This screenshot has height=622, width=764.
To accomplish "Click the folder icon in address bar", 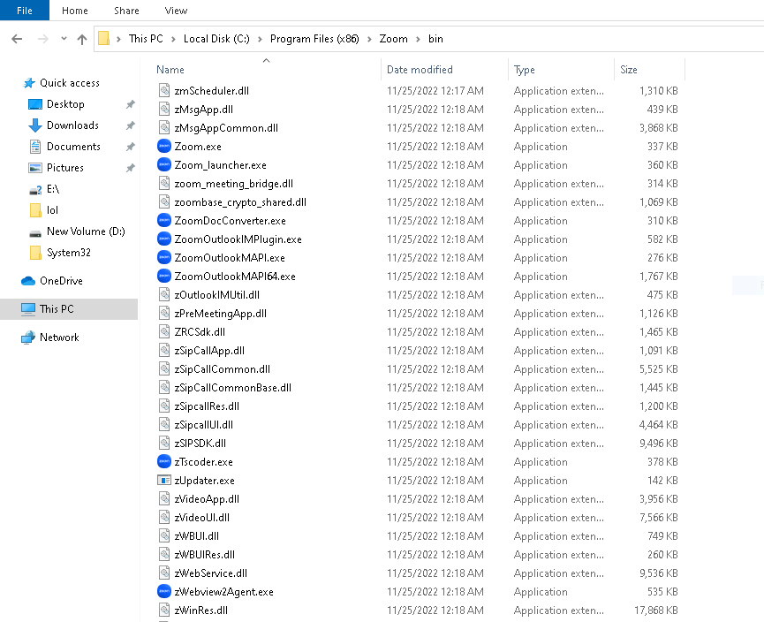I will click(x=104, y=39).
